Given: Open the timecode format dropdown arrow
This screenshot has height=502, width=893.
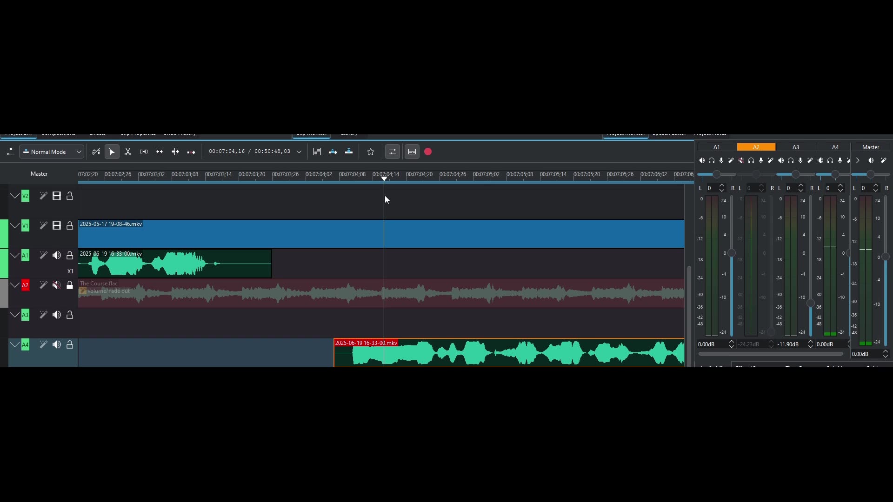Looking at the screenshot, I should tap(299, 152).
